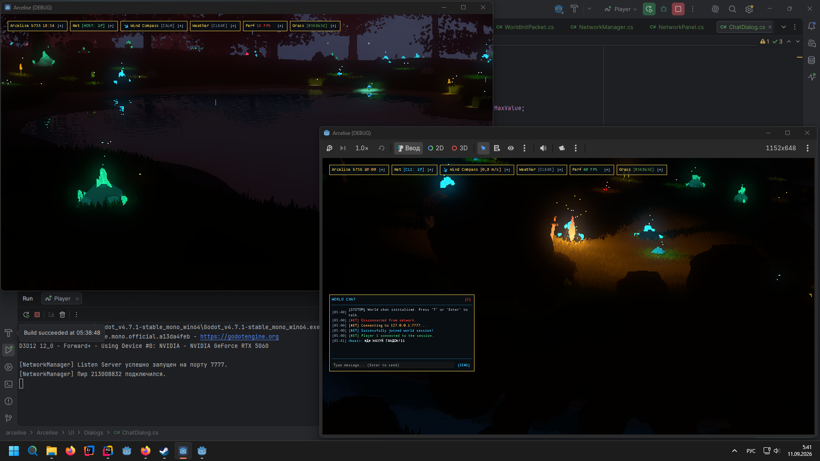Image resolution: width=820 pixels, height=461 pixels.
Task: Stop the running Player session
Action: point(678,9)
